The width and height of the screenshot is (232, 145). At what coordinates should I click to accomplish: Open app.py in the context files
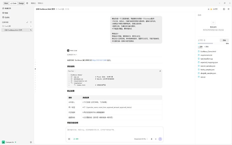pyautogui.click(x=203, y=77)
